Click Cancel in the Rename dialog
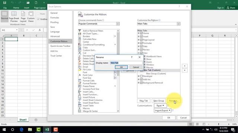Screen dimensions: 238x133 coord(136,67)
